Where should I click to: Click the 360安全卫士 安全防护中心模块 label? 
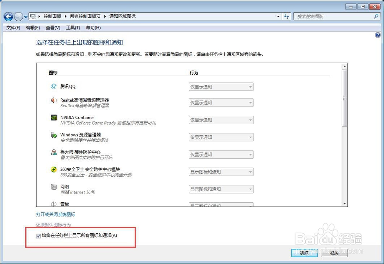[x=90, y=169]
